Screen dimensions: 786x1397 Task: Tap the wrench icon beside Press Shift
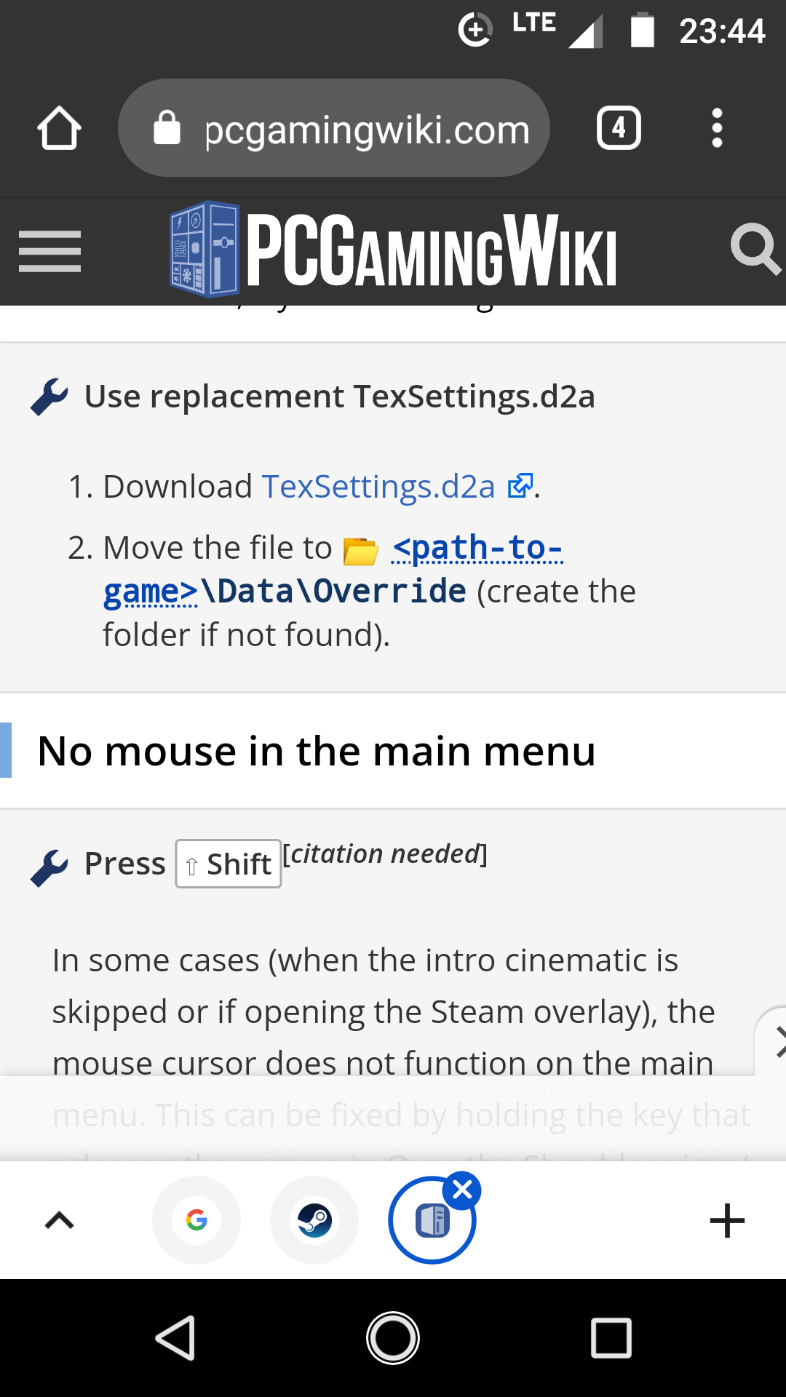49,868
